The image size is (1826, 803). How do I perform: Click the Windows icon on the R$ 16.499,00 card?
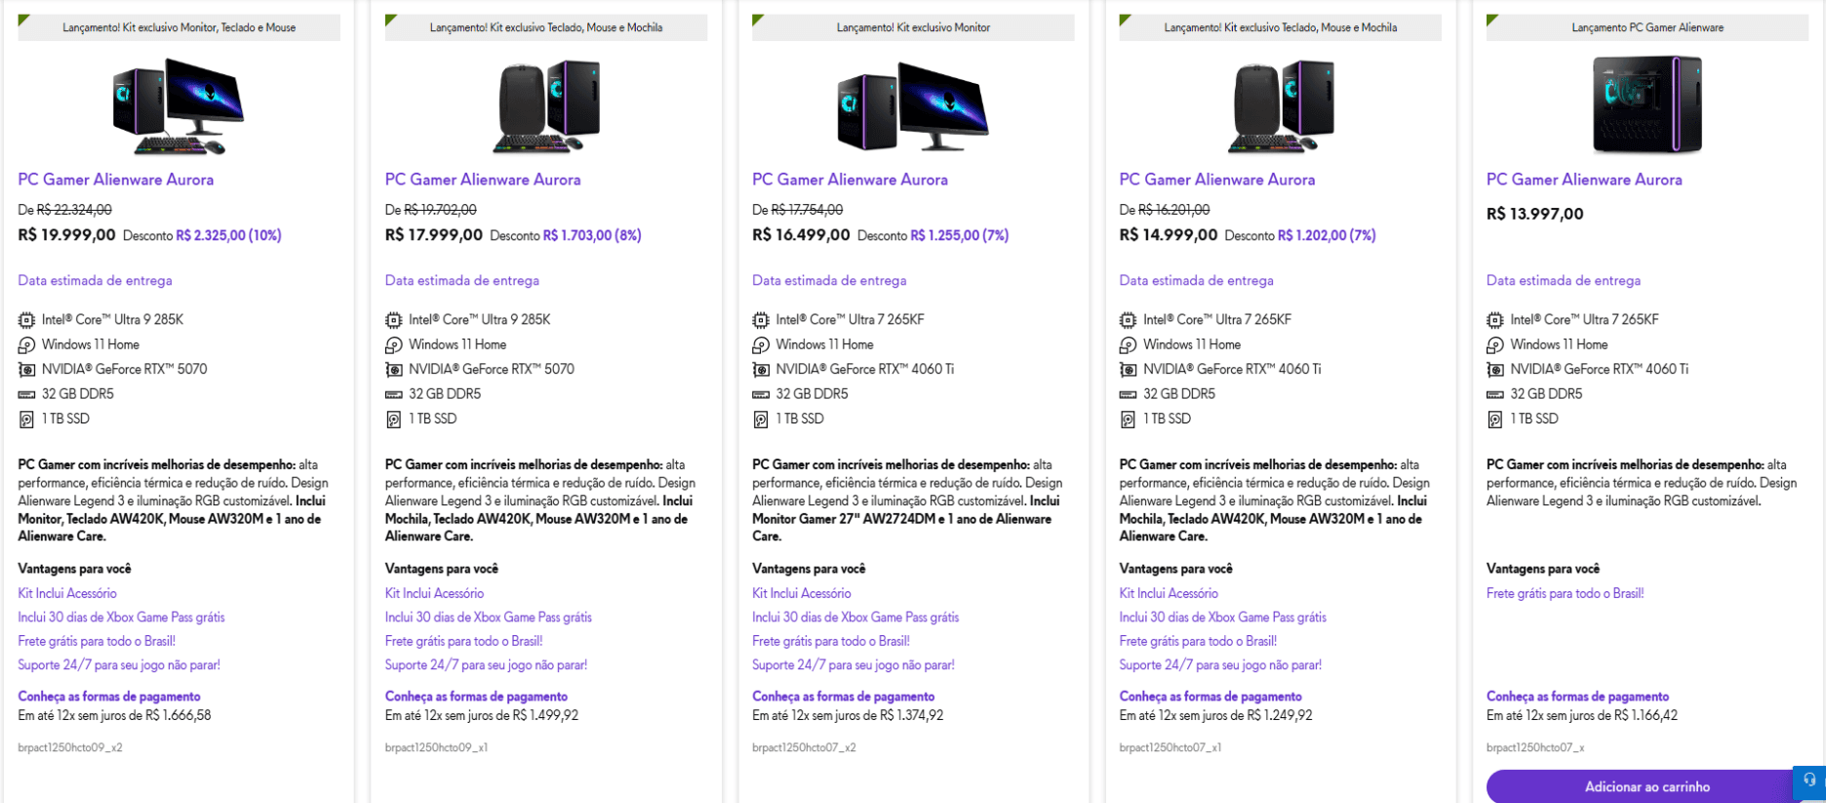coord(761,345)
